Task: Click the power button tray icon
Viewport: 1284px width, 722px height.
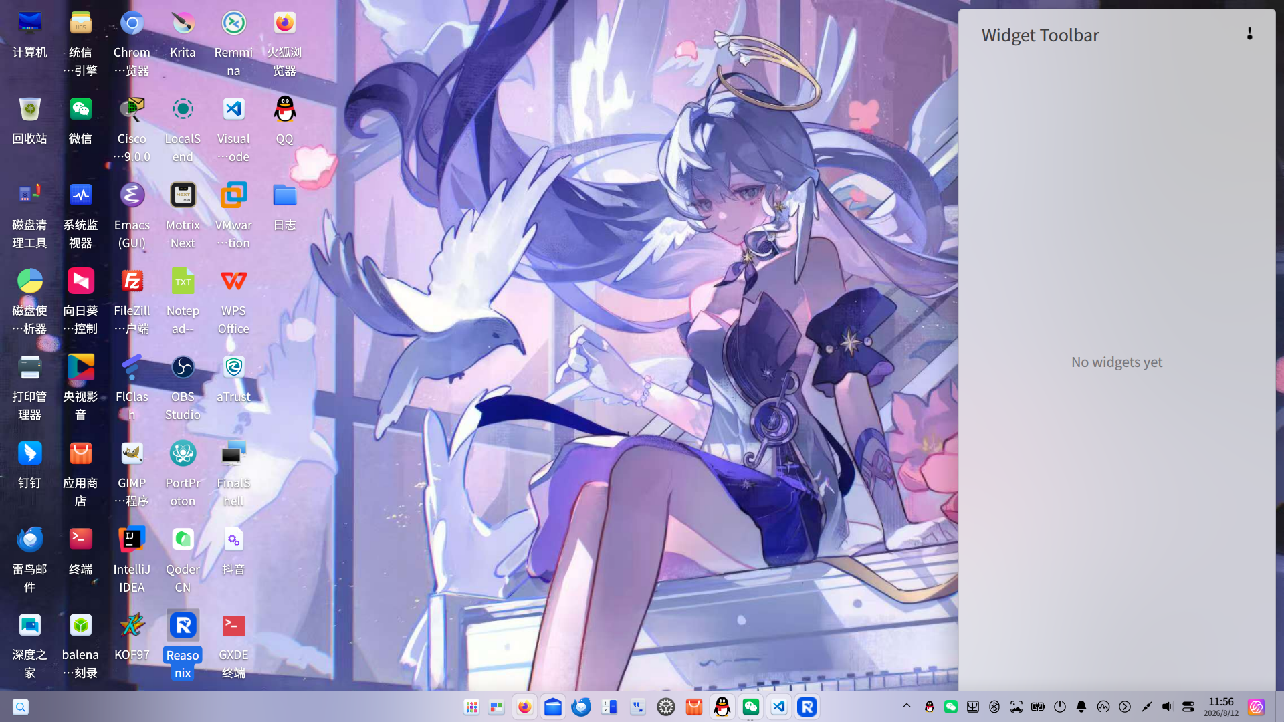Action: 1060,707
